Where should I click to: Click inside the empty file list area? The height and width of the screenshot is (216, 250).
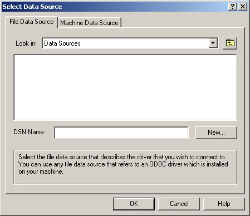tap(125, 87)
